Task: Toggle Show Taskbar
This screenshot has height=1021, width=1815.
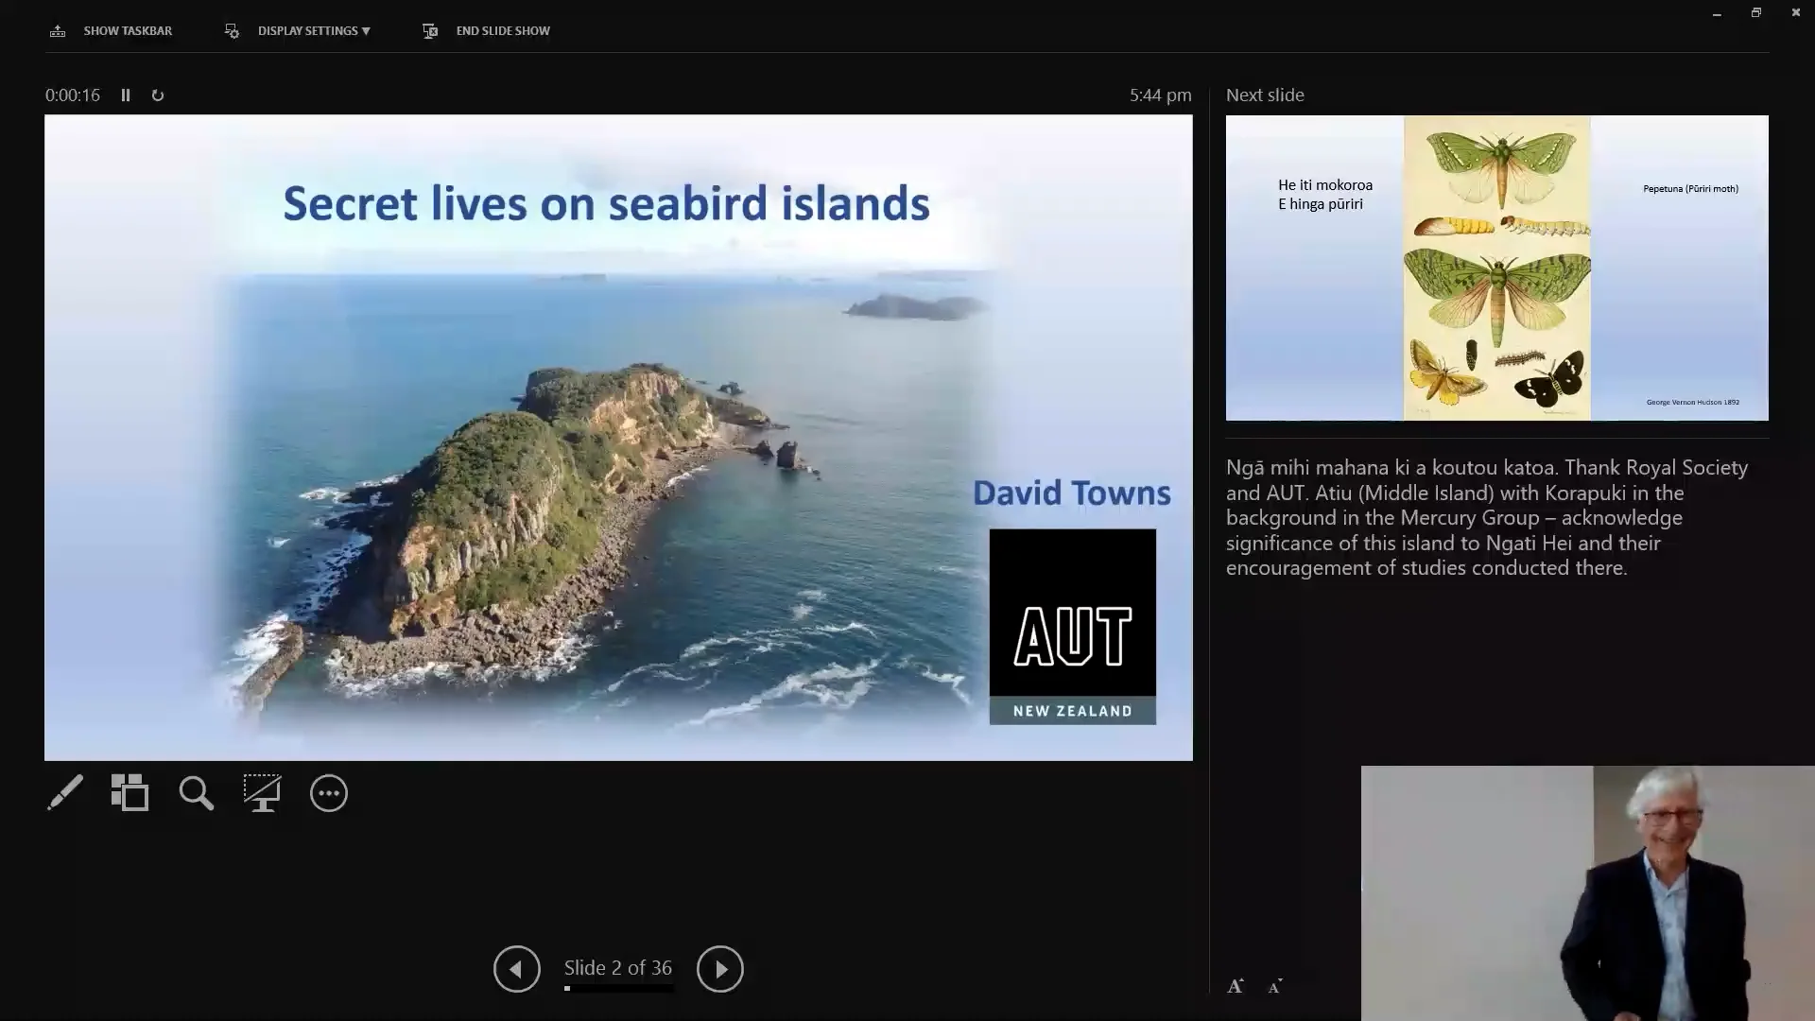Action: [110, 30]
